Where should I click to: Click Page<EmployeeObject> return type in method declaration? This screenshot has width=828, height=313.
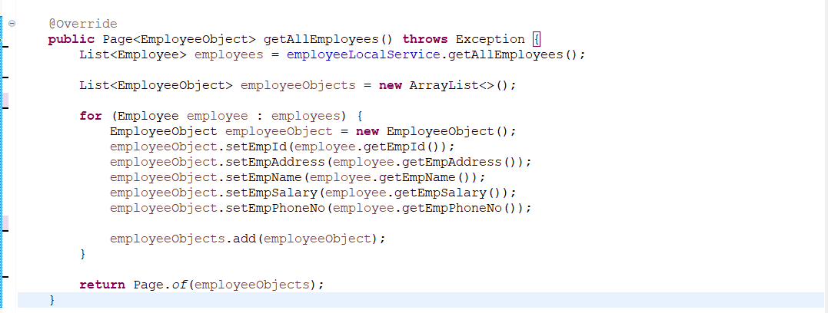click(x=179, y=40)
